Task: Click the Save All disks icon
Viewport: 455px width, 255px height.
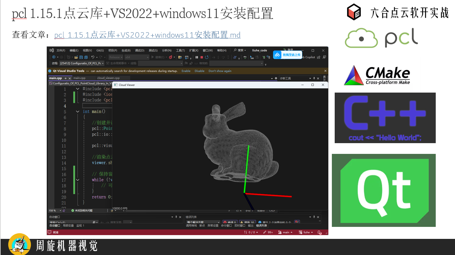Action: tap(86, 57)
